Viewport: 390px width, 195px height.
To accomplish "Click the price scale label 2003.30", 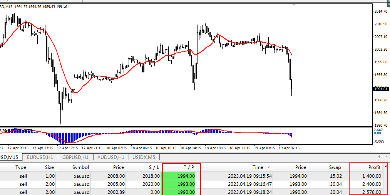I will [381, 50].
